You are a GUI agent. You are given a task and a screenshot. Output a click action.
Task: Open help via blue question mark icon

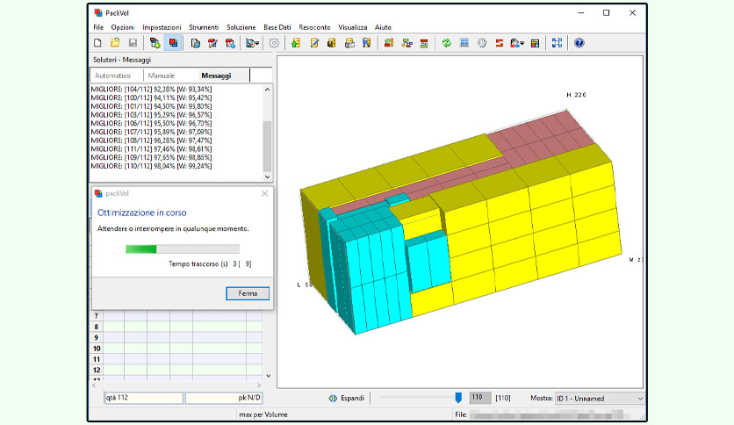tap(579, 43)
